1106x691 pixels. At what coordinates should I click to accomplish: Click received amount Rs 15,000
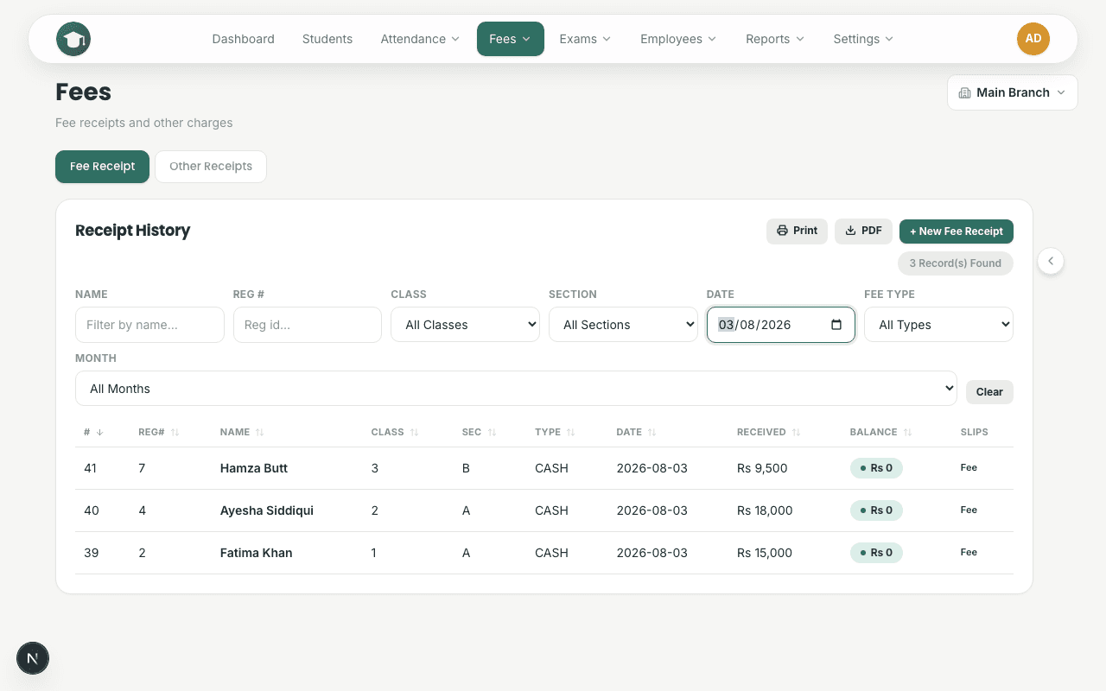pyautogui.click(x=765, y=553)
